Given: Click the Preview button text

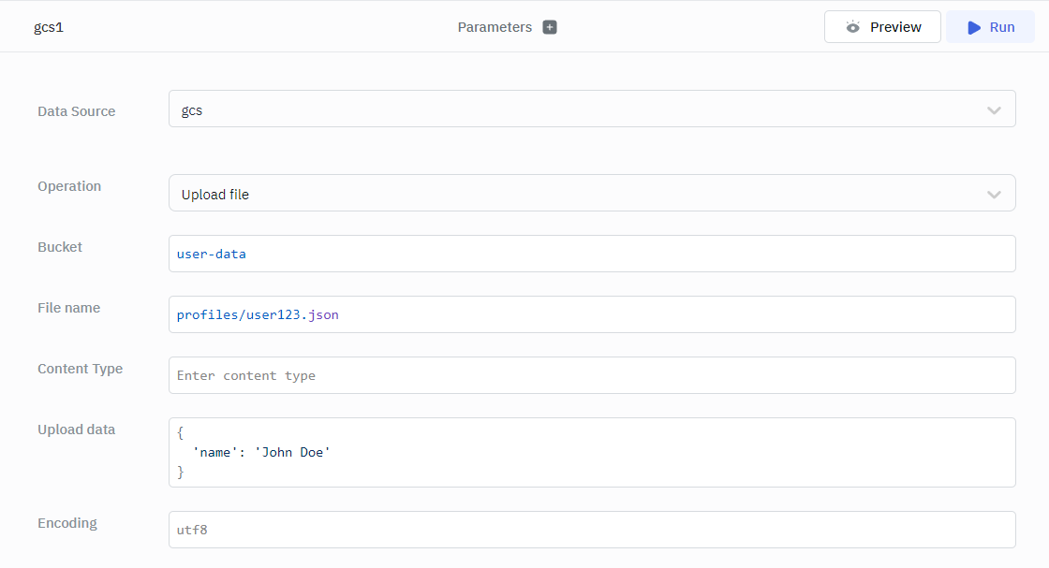Looking at the screenshot, I should coord(895,27).
